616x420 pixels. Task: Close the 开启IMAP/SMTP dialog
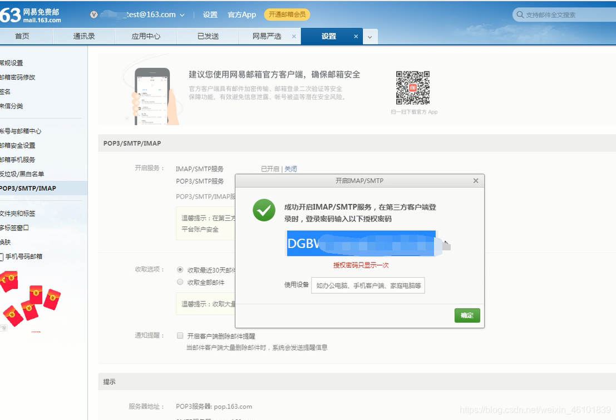tap(476, 181)
